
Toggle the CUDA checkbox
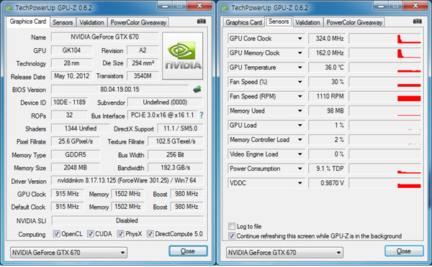91,234
